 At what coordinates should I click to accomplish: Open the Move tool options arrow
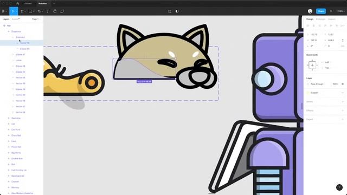16,11
